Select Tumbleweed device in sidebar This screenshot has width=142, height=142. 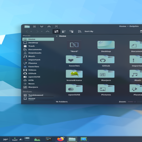point(38,95)
